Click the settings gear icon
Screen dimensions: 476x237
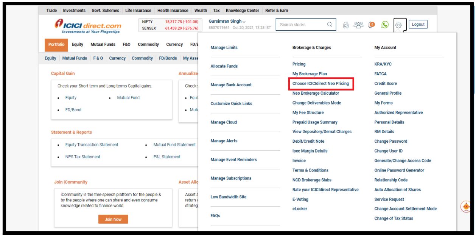pos(398,25)
